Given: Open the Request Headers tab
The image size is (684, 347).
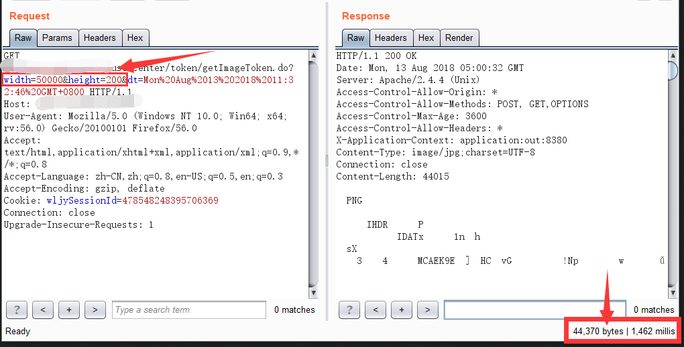Looking at the screenshot, I should (100, 38).
